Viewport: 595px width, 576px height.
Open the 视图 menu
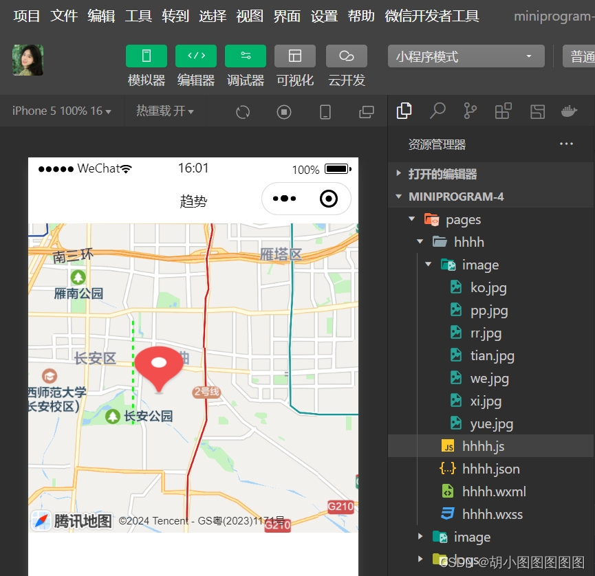pos(250,16)
